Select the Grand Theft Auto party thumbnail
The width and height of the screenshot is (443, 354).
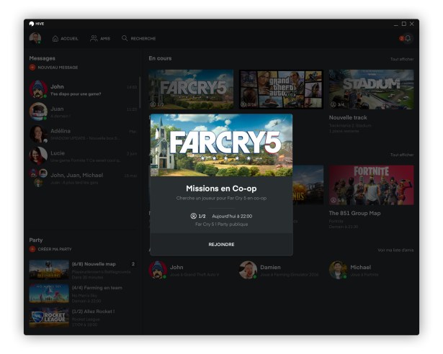[281, 89]
